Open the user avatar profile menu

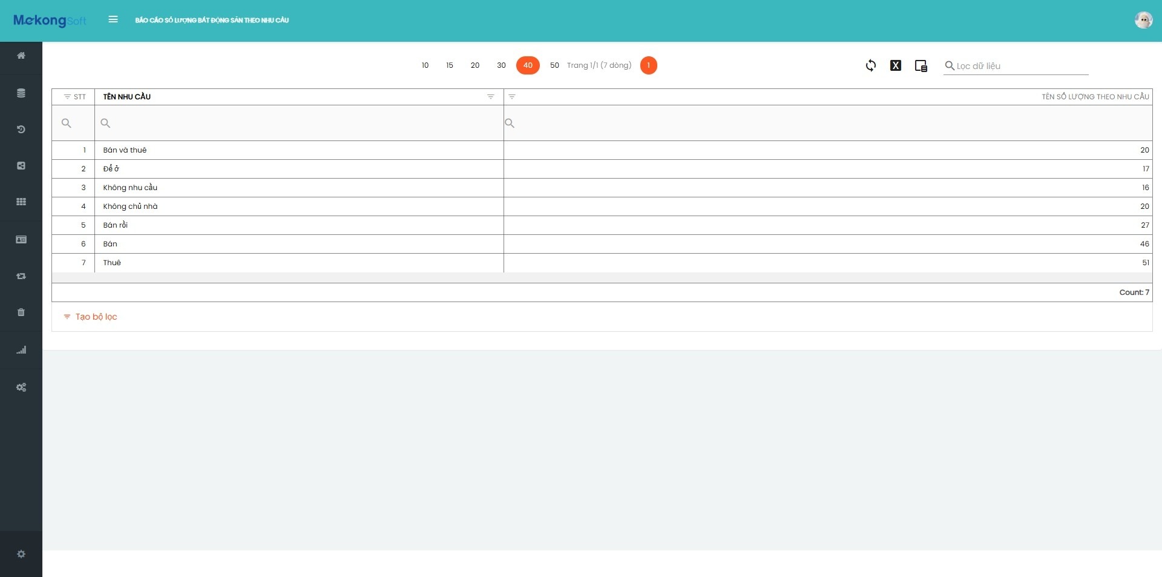1143,20
